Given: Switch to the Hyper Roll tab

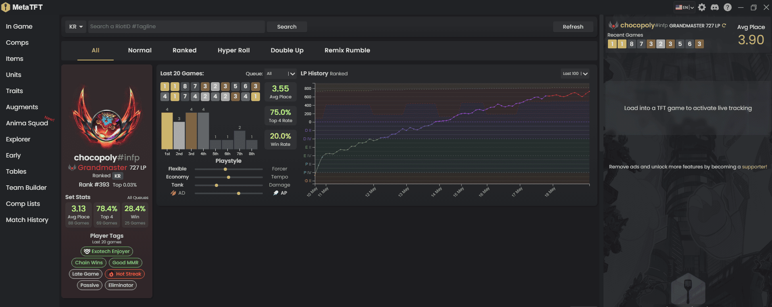Looking at the screenshot, I should click(234, 50).
